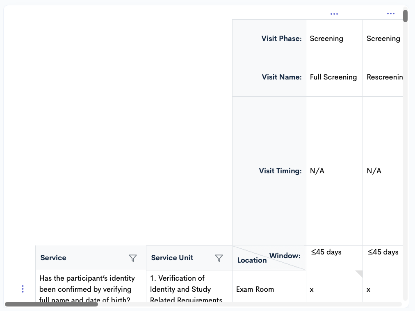
Task: Open the three-dot menu above Full Screening column
Action: (334, 14)
